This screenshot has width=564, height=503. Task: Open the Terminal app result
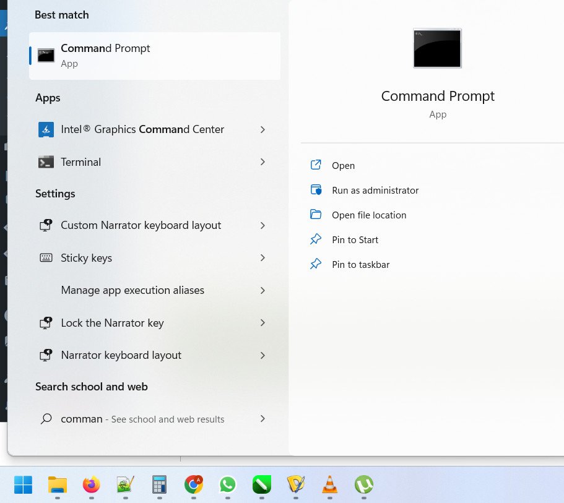[80, 162]
